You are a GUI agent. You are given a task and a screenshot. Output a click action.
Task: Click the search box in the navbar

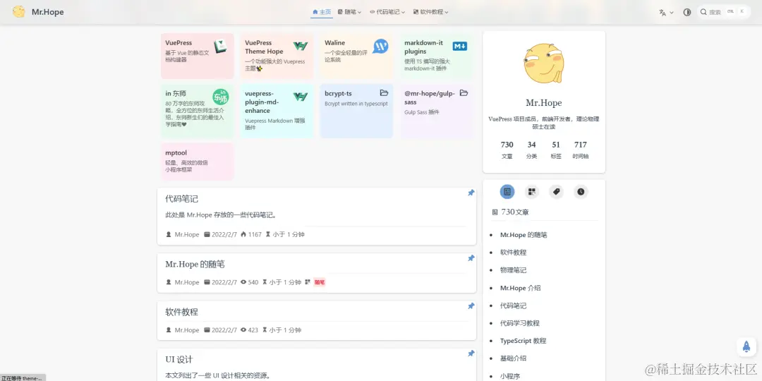point(723,12)
